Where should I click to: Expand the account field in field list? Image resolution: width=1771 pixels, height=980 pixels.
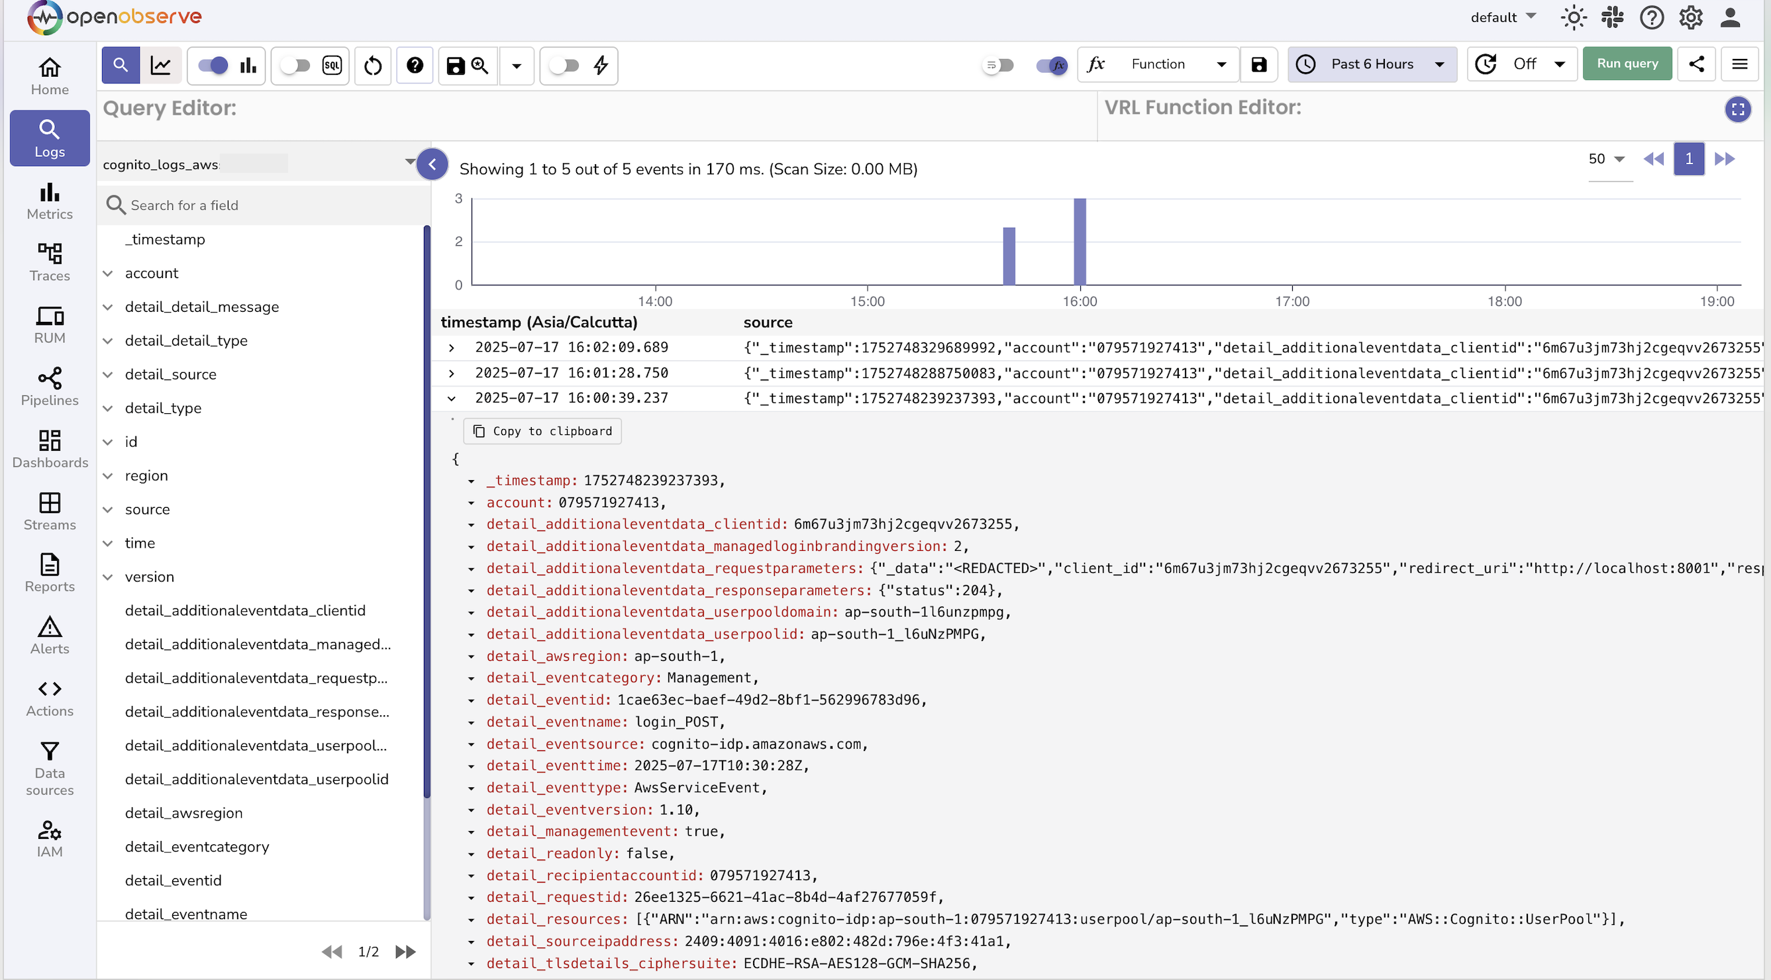(108, 273)
